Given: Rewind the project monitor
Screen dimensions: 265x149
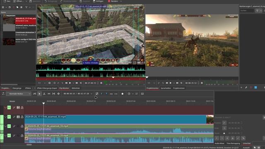Looking at the screenshot, I should tap(167, 83).
